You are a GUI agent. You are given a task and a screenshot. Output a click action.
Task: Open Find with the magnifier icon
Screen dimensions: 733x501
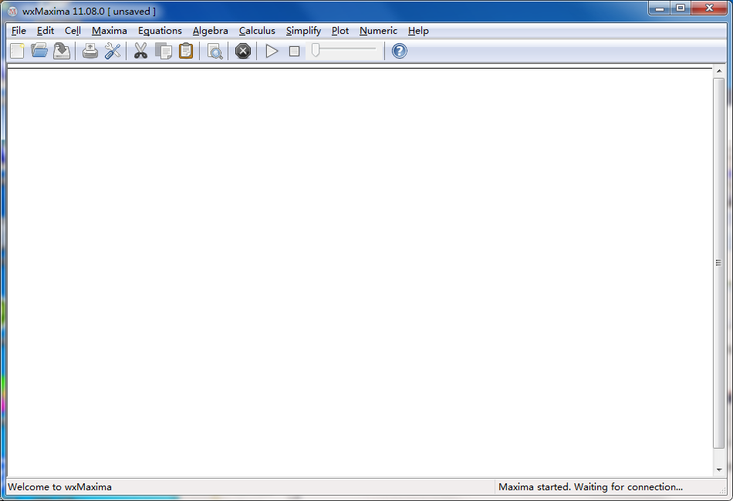(214, 52)
